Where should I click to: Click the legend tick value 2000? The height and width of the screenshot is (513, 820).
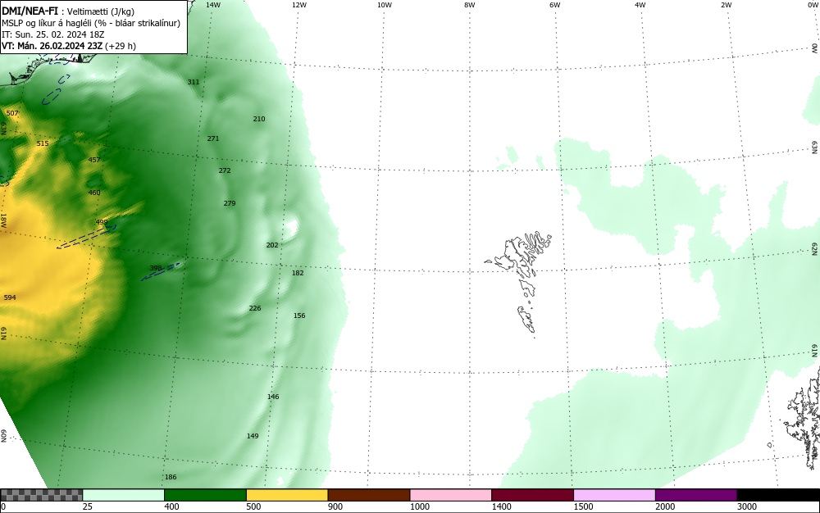click(x=665, y=506)
